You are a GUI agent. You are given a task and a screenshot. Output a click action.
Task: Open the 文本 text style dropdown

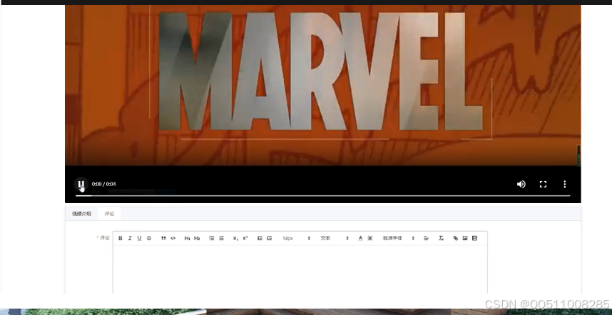pos(335,238)
